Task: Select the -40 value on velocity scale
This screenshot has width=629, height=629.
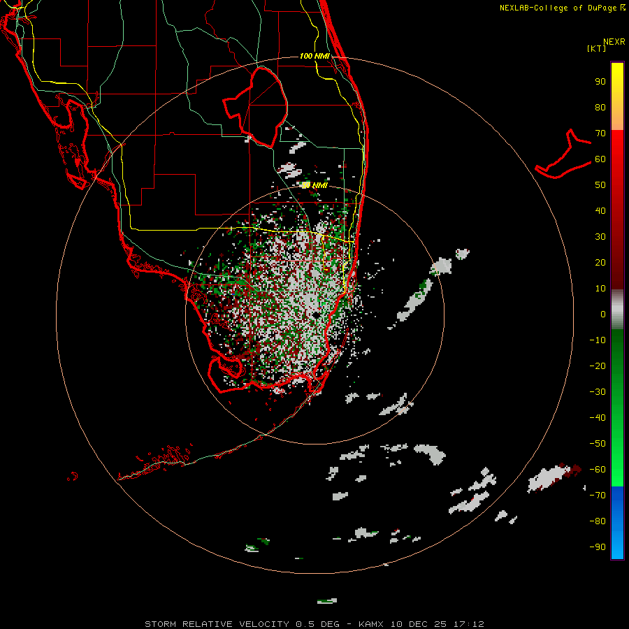Action: [598, 418]
